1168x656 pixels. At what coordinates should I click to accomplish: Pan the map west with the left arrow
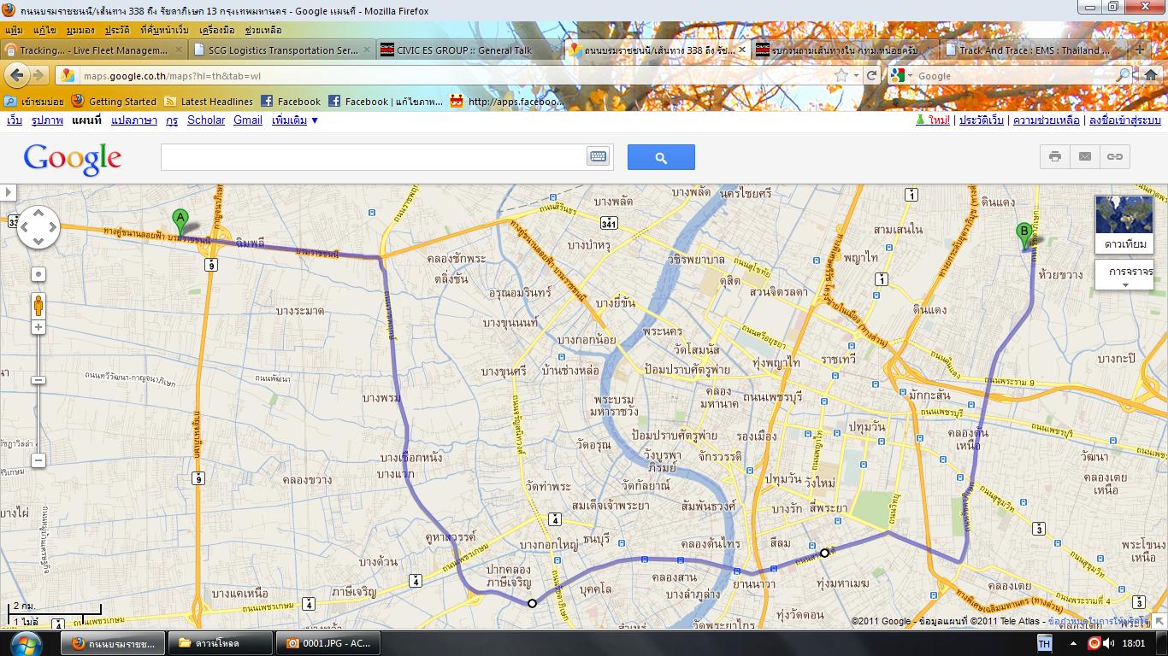point(24,227)
